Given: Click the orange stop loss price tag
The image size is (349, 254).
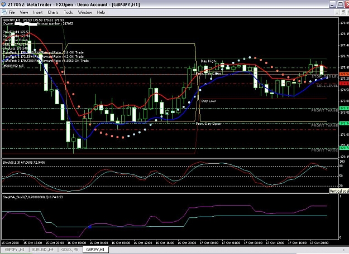Looking at the screenshot, I should click(344, 74).
